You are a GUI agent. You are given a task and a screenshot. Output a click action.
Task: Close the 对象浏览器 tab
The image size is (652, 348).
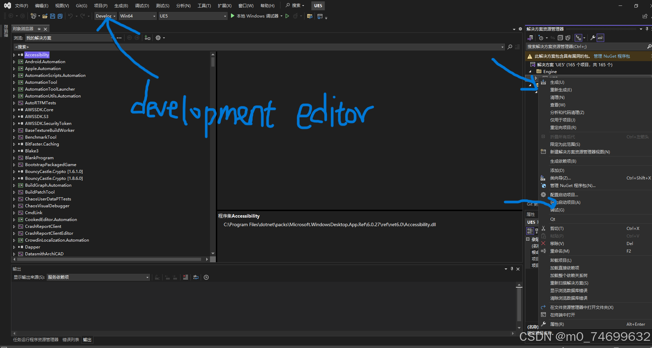click(45, 29)
